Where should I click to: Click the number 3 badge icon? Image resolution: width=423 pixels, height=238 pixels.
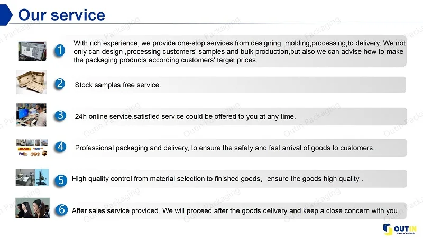coord(61,115)
